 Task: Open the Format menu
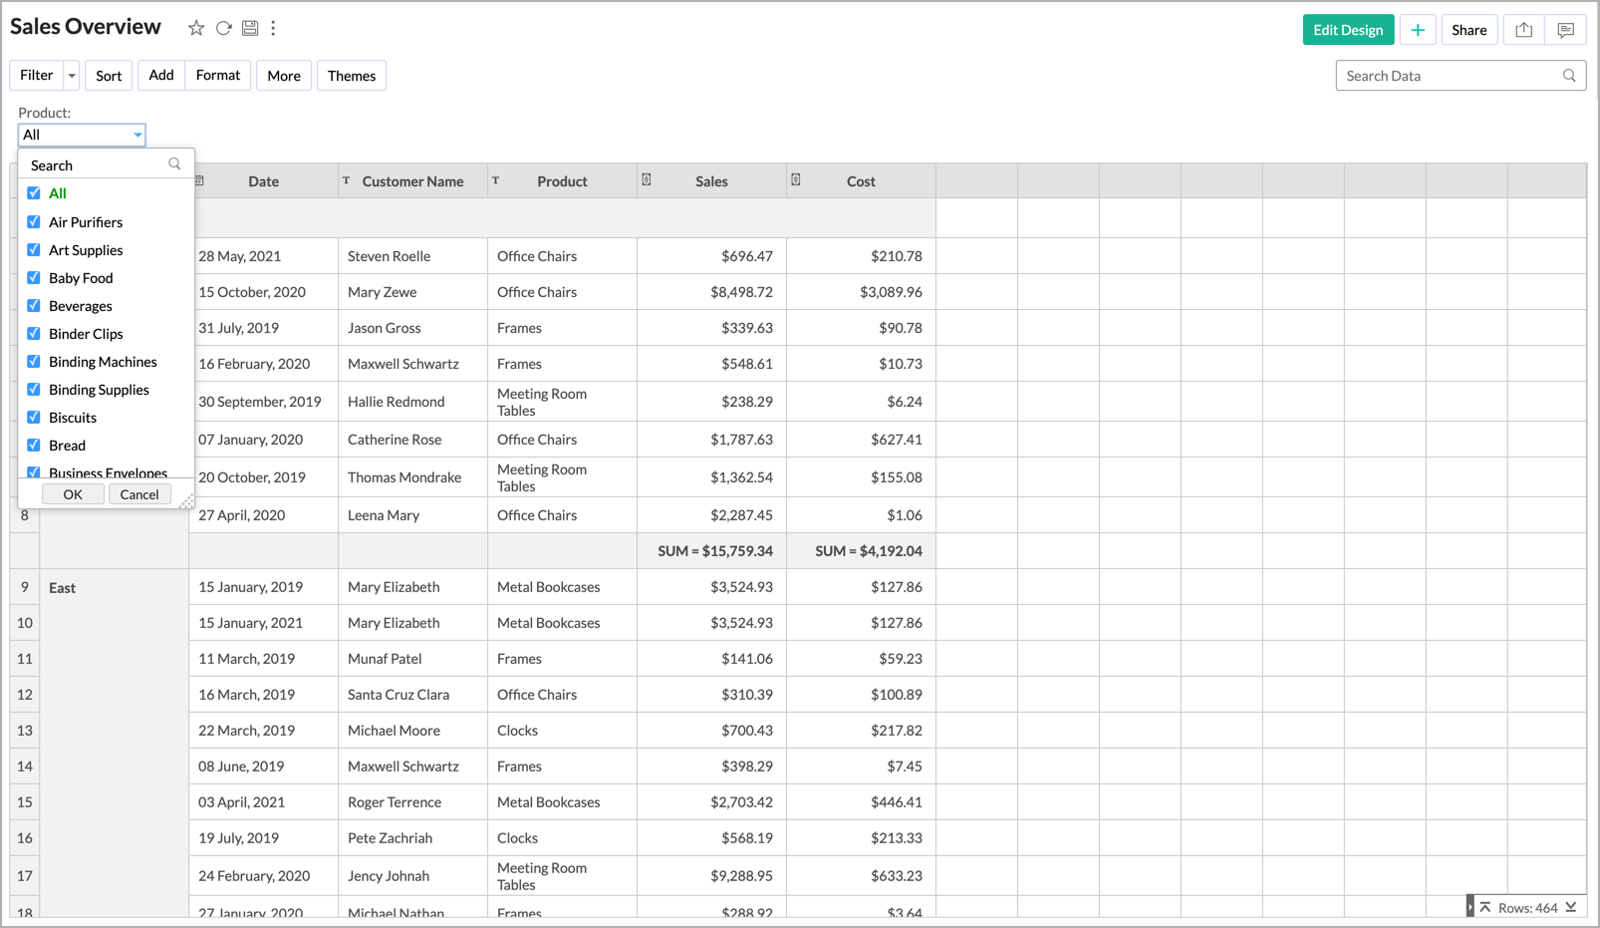point(217,75)
